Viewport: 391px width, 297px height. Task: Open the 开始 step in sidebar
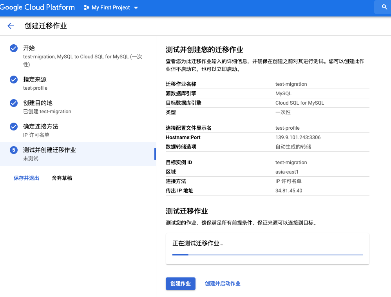point(29,48)
